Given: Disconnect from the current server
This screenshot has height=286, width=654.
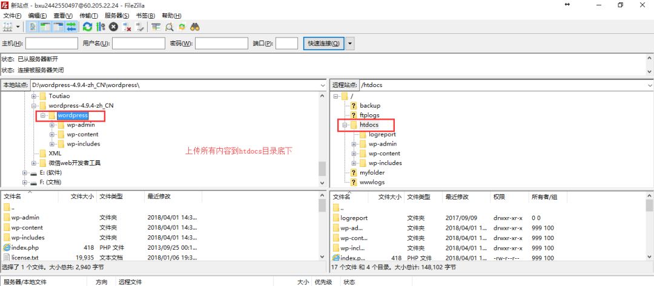Looking at the screenshot, I should pyautogui.click(x=127, y=27).
